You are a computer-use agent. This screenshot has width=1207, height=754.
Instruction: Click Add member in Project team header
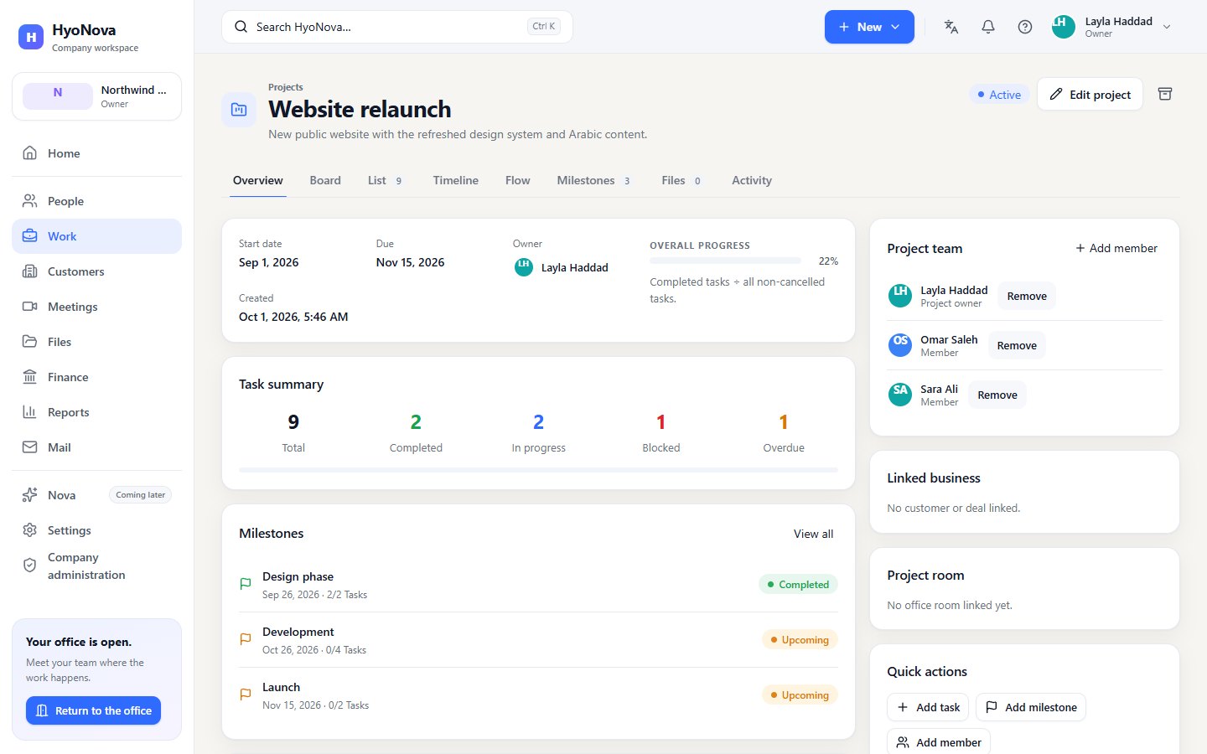coord(1116,248)
